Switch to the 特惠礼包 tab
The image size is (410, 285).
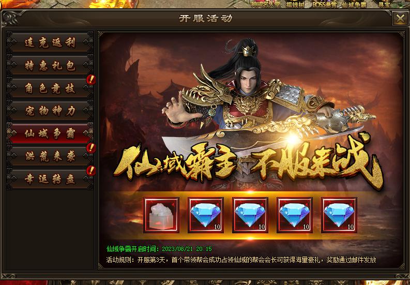click(x=50, y=65)
